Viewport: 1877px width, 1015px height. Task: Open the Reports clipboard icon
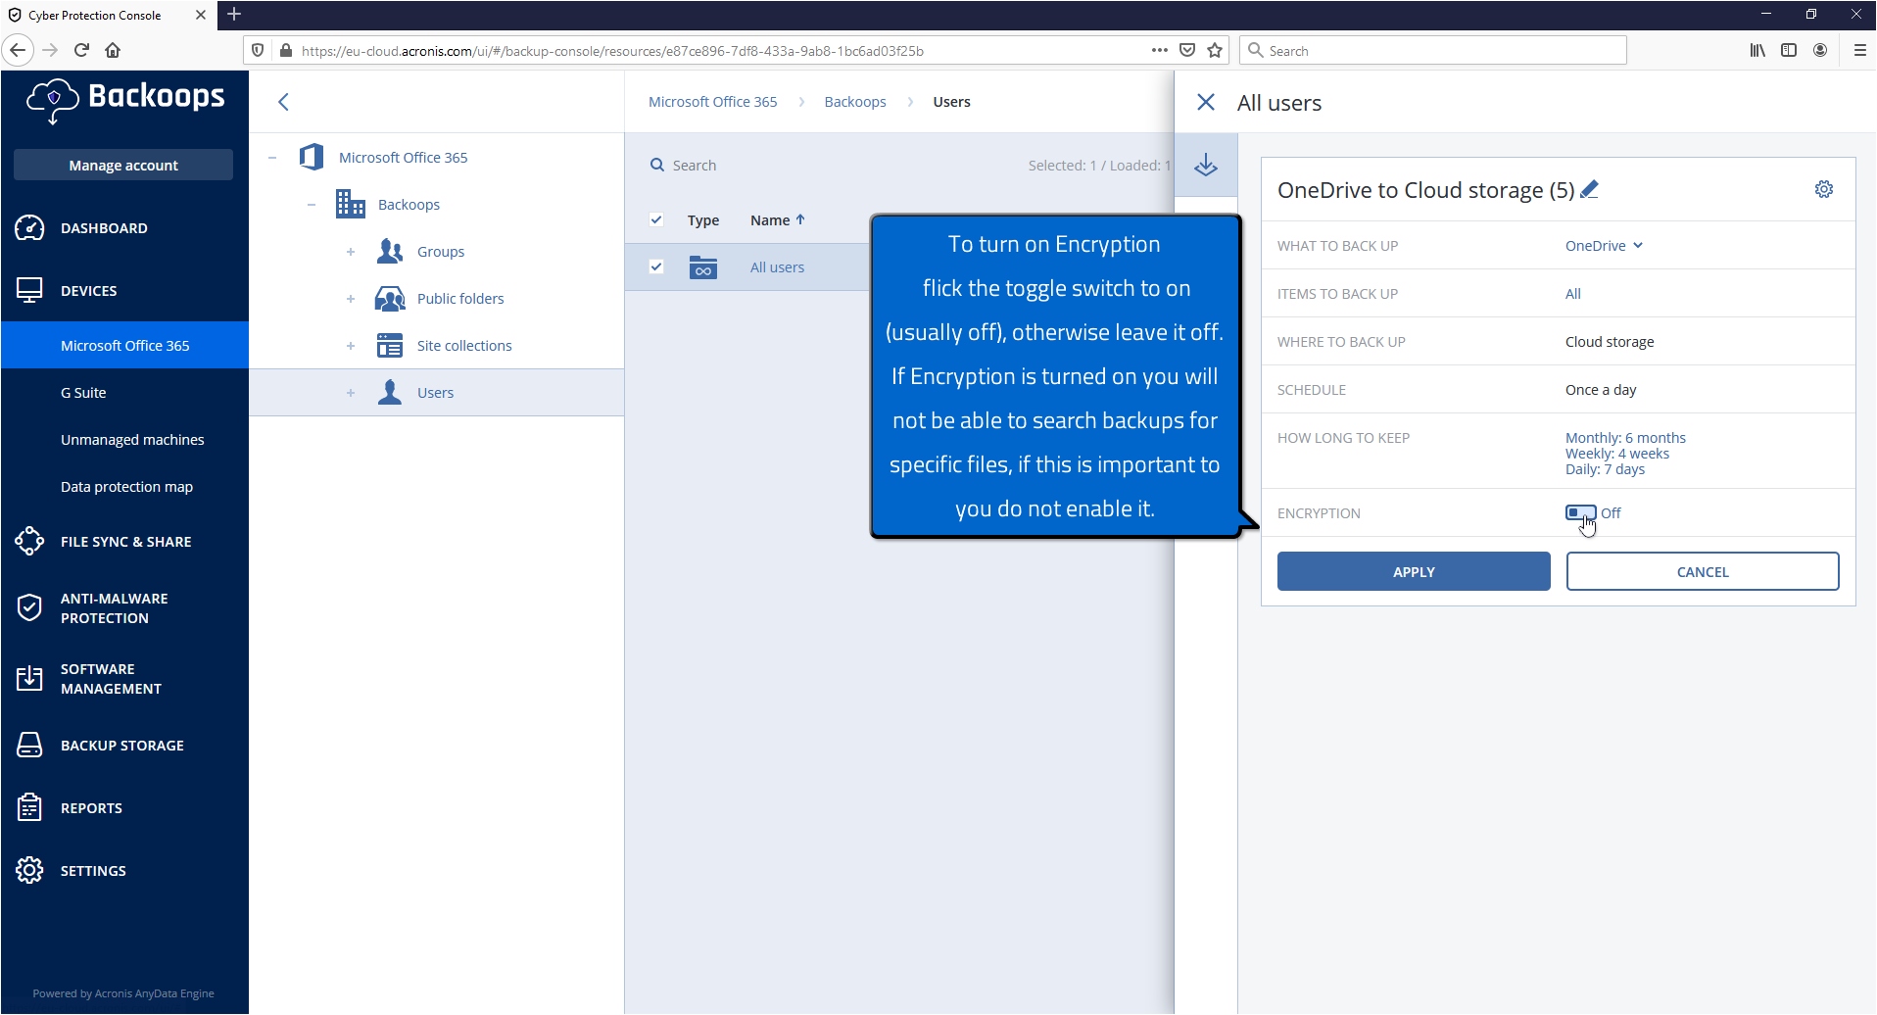click(x=29, y=807)
